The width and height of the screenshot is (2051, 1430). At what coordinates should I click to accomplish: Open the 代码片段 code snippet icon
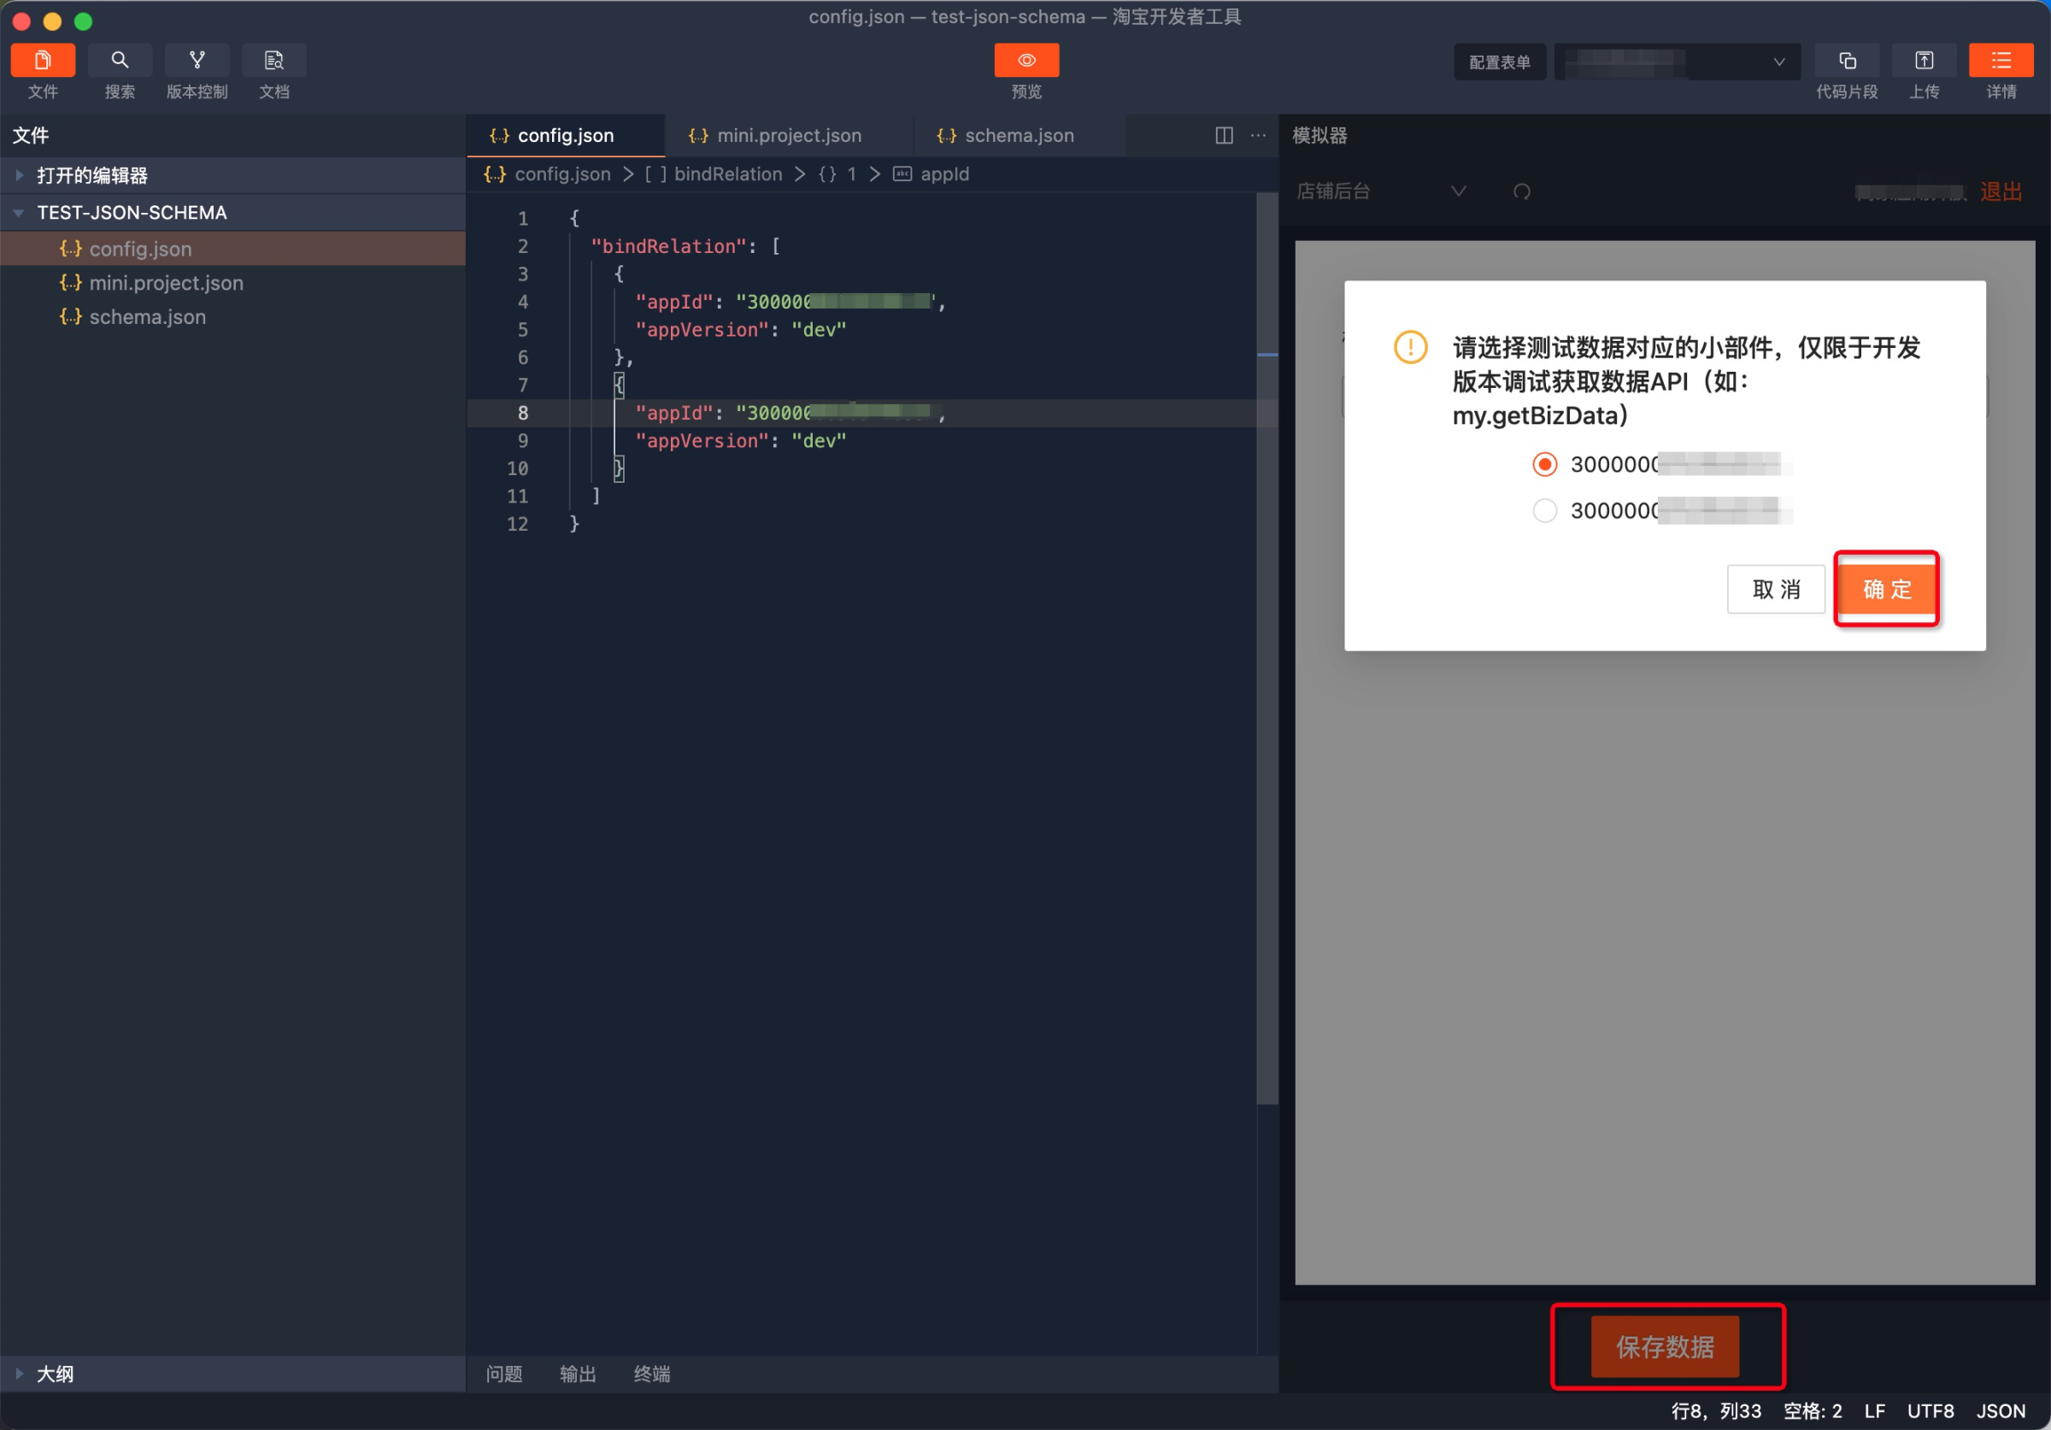(x=1847, y=60)
